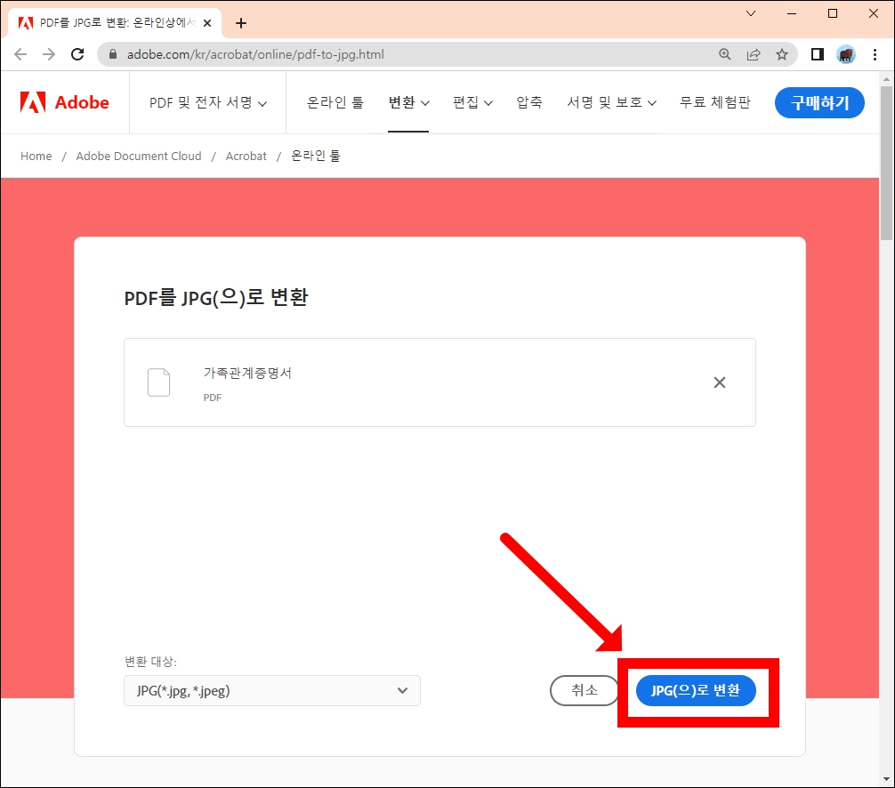Select 온라인 툴 in the navigation bar
Image resolution: width=895 pixels, height=788 pixels.
pos(334,102)
